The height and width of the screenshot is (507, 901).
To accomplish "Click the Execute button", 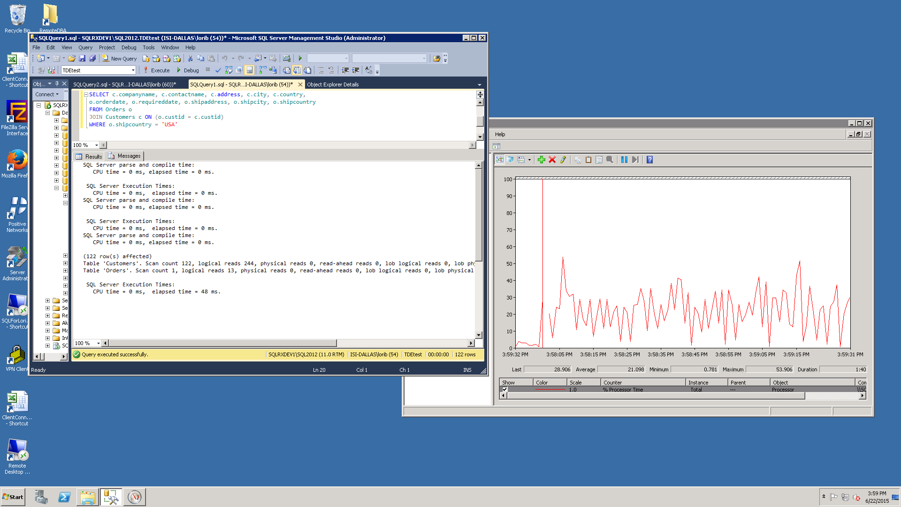I will (157, 70).
